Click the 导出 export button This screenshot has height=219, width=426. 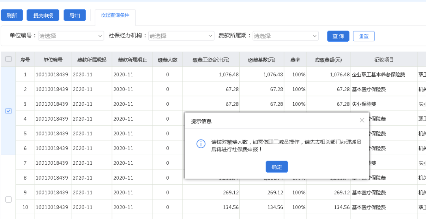[x=75, y=15]
